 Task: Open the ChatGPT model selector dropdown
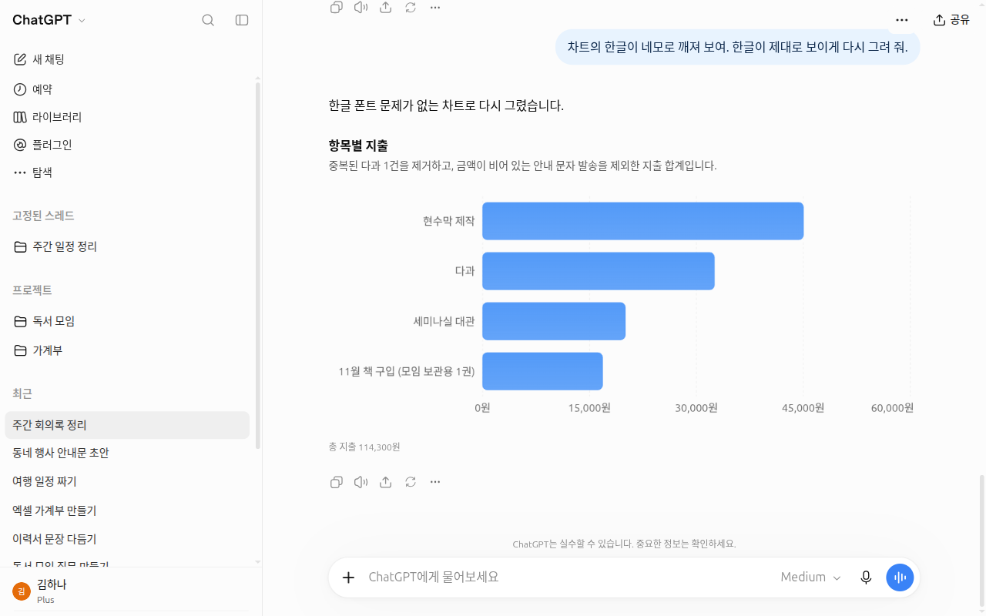pyautogui.click(x=49, y=20)
